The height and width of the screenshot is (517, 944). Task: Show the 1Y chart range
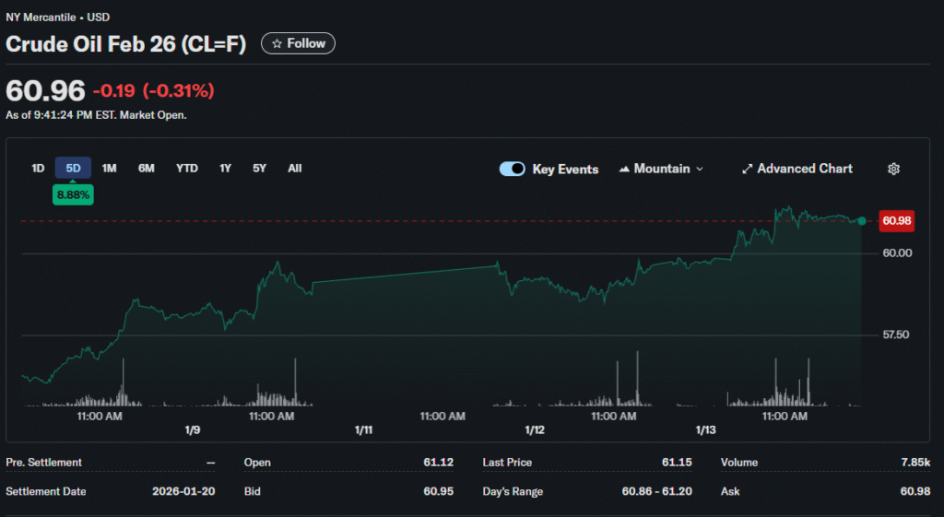[x=225, y=169]
